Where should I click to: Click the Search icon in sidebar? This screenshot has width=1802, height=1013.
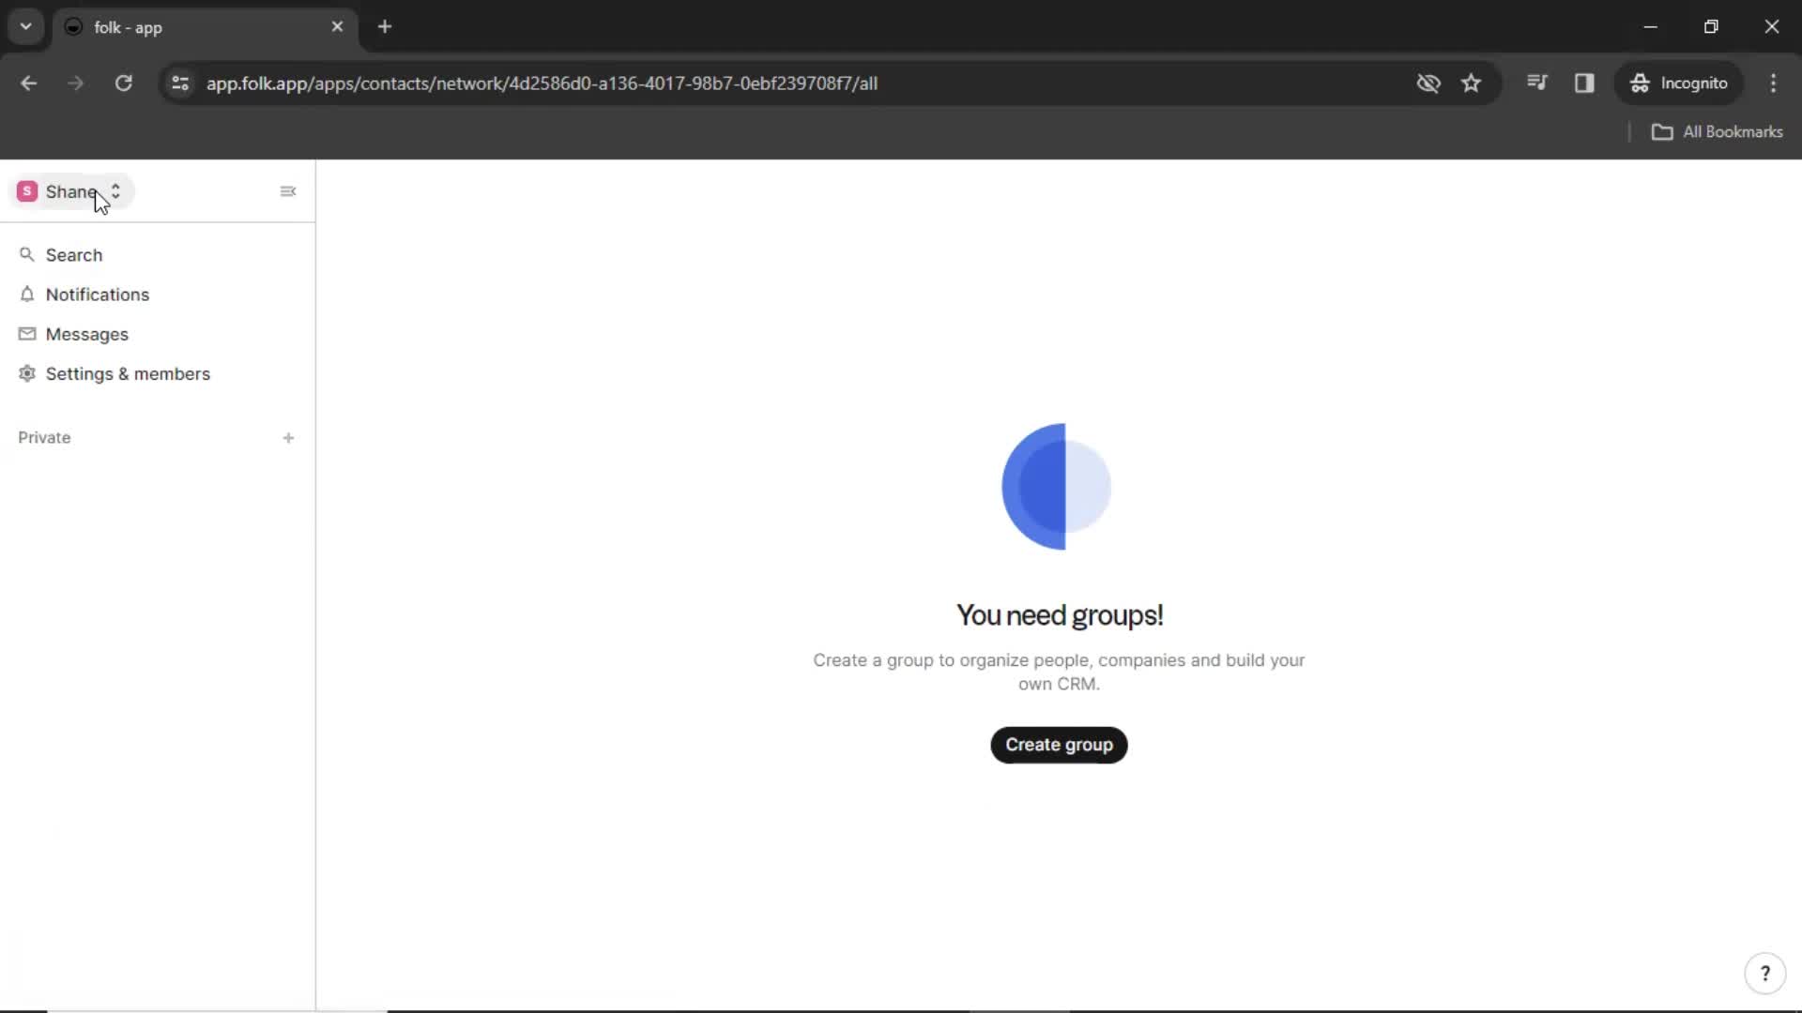(x=27, y=255)
